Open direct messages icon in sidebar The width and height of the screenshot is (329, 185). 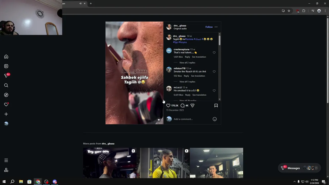6,76
